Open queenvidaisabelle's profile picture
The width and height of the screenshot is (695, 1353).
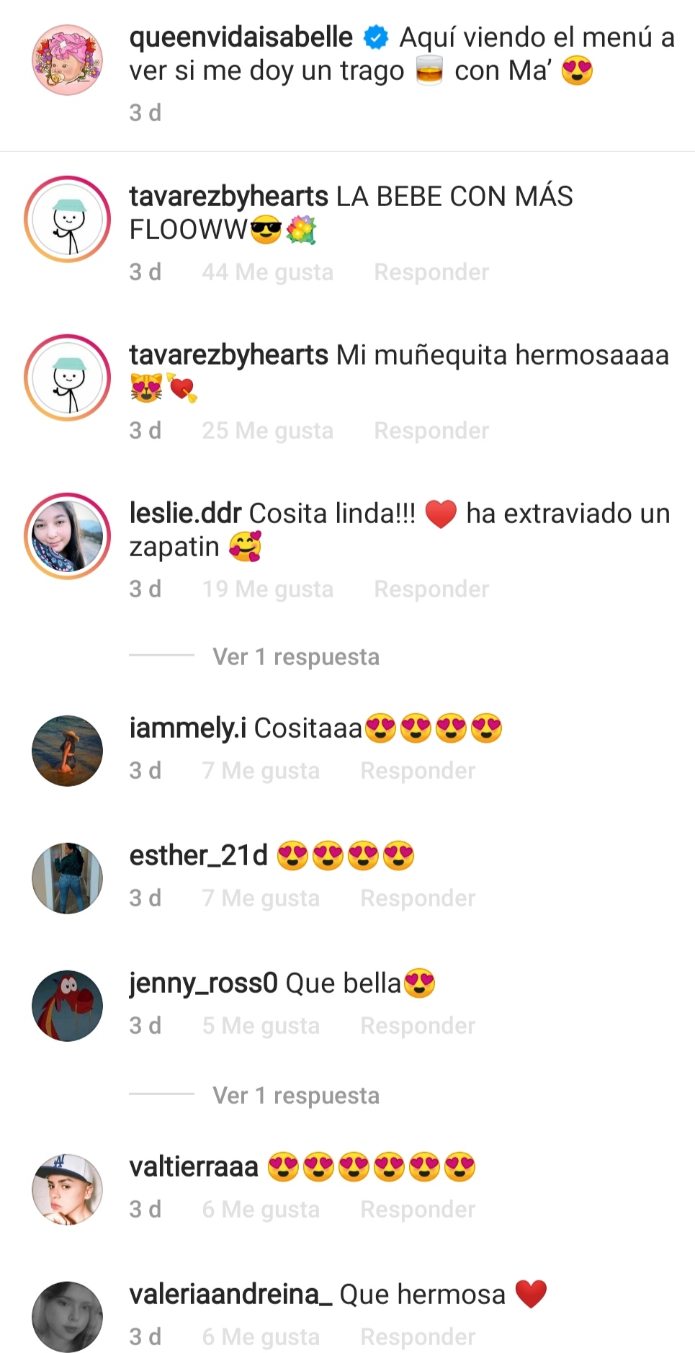click(x=68, y=60)
